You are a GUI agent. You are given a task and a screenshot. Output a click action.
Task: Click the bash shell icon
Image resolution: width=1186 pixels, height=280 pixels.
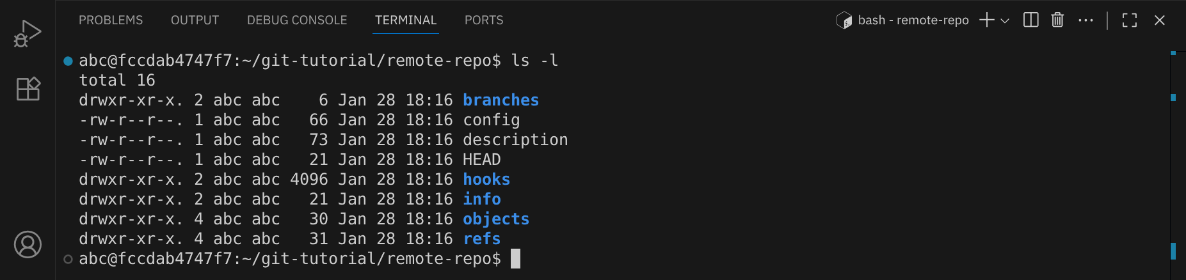[x=844, y=20]
